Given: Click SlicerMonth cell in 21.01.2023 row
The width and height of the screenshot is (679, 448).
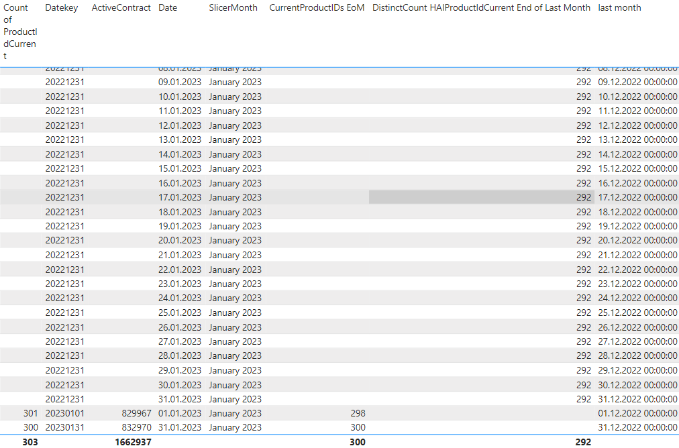Looking at the screenshot, I should pos(235,255).
